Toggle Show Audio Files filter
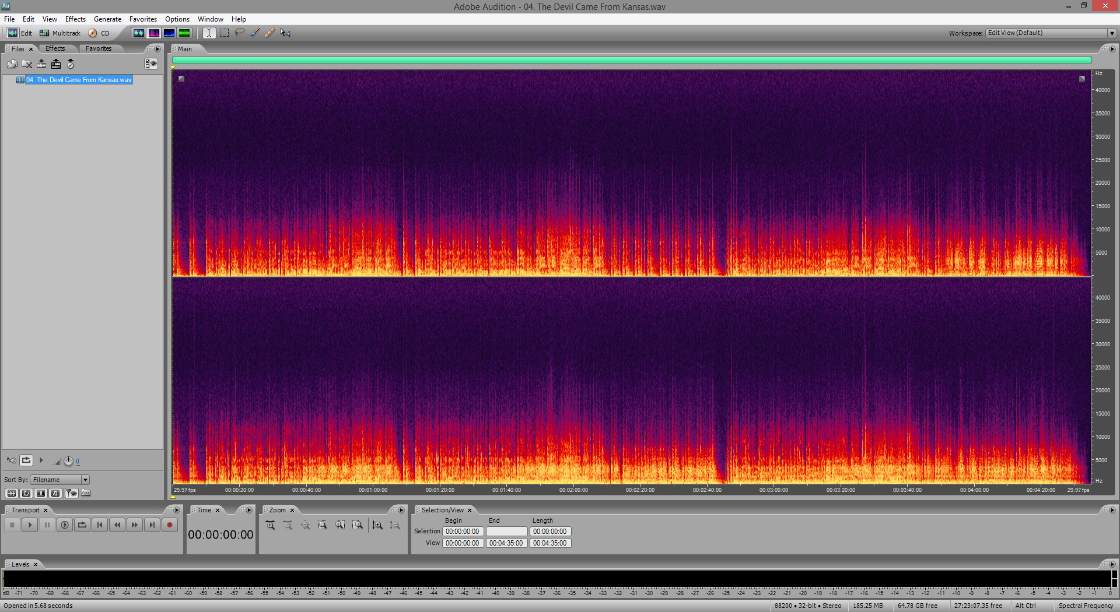 tap(11, 493)
